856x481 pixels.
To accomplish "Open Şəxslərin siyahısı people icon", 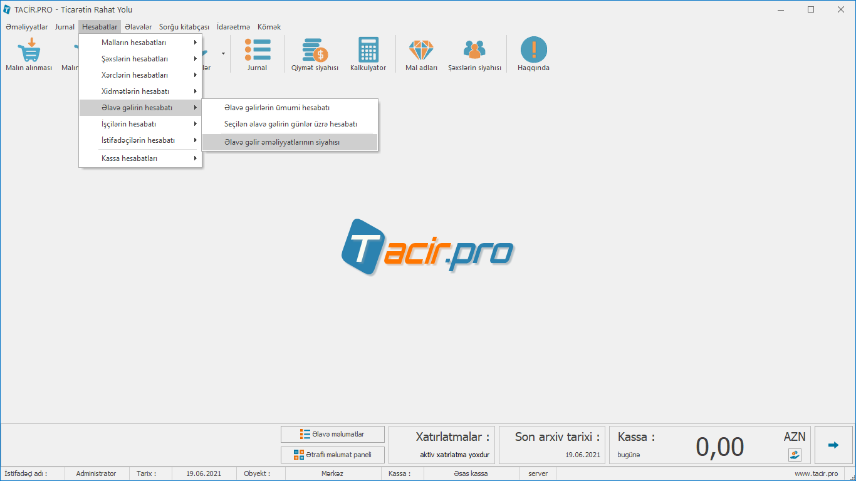I will click(474, 50).
